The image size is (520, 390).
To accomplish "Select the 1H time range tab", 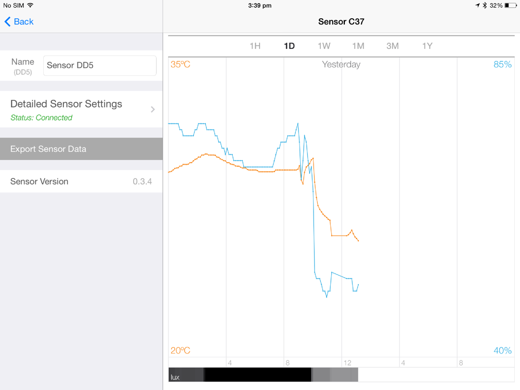I will click(255, 46).
